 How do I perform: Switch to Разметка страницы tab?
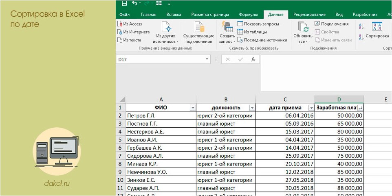210,15
